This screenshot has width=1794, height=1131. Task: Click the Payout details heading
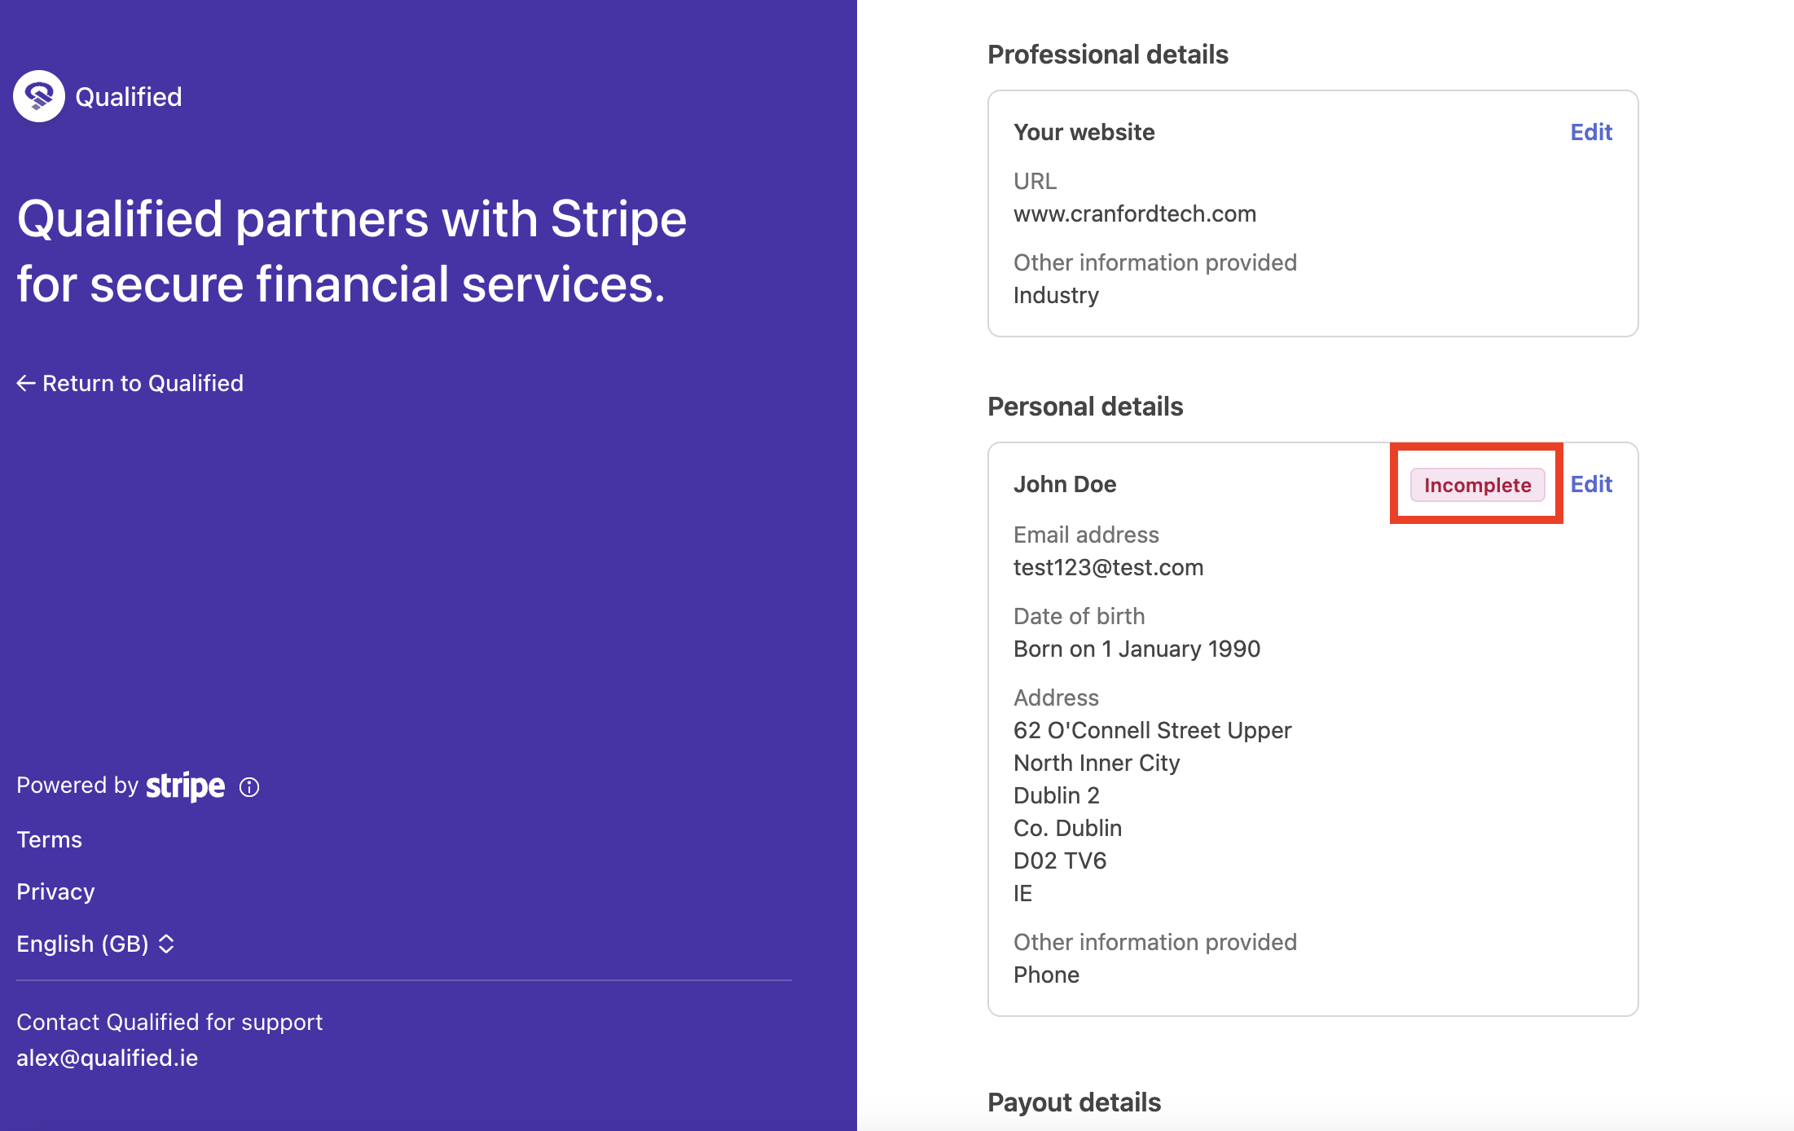pyautogui.click(x=1074, y=1102)
